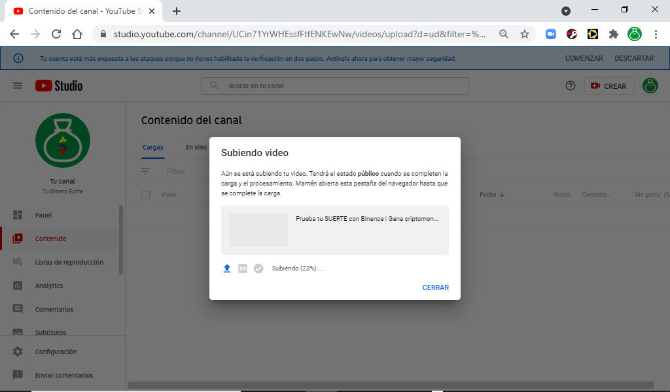The image size is (670, 392).
Task: Open the zoom magnifier icon in address bar
Action: (x=504, y=34)
